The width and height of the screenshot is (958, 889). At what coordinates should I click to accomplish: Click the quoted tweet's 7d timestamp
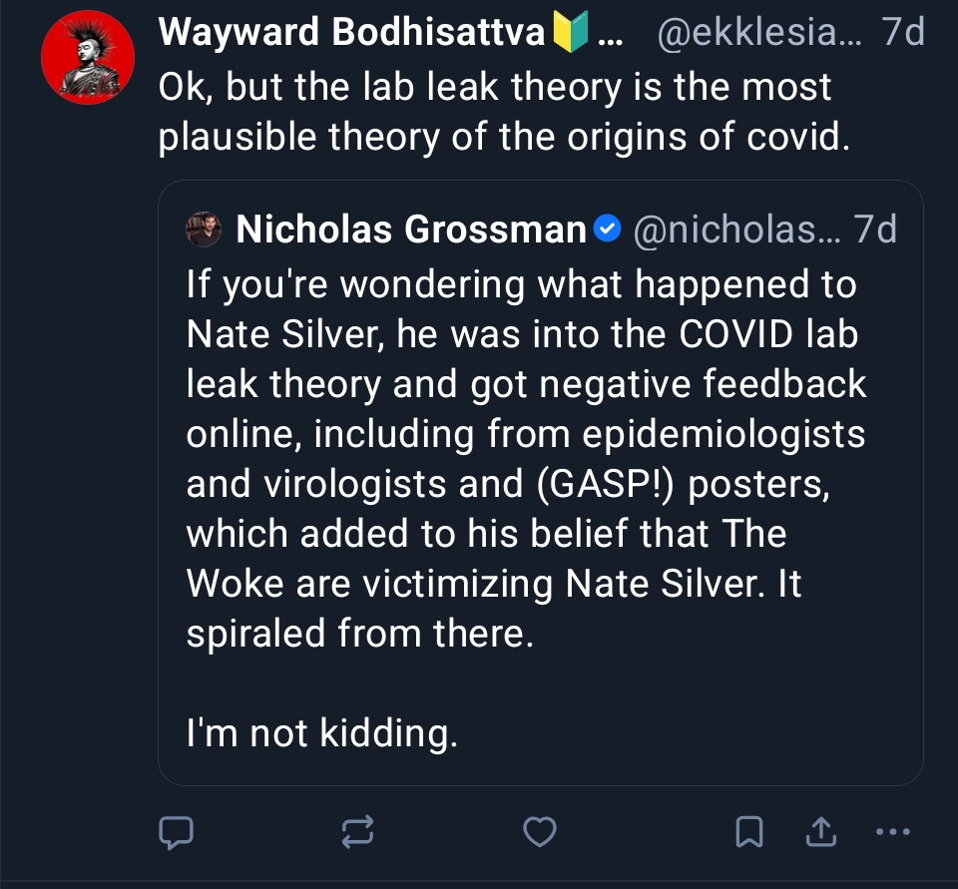pyautogui.click(x=875, y=230)
